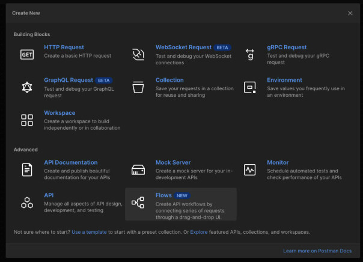This screenshot has width=363, height=262.
Task: Click "Save values you frequently use" description
Action: [306, 92]
